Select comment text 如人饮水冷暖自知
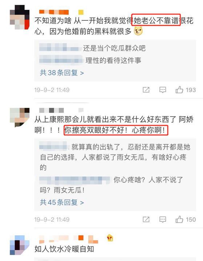203x261 pixels. click(x=64, y=249)
